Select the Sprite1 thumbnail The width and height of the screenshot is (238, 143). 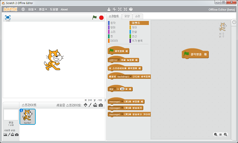pyautogui.click(x=28, y=117)
